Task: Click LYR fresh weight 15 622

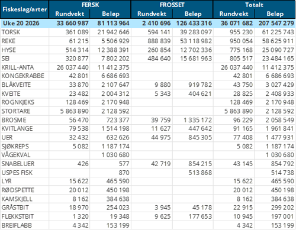Action: (x=79, y=181)
